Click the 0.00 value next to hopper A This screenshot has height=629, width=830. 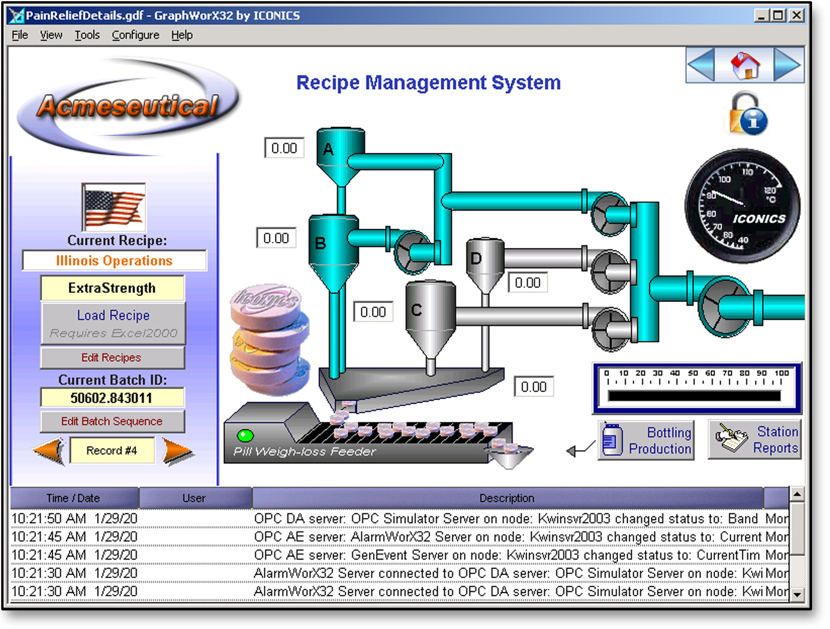pos(284,148)
